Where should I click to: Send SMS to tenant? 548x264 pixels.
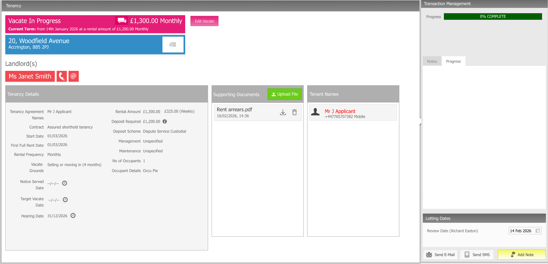coord(477,255)
